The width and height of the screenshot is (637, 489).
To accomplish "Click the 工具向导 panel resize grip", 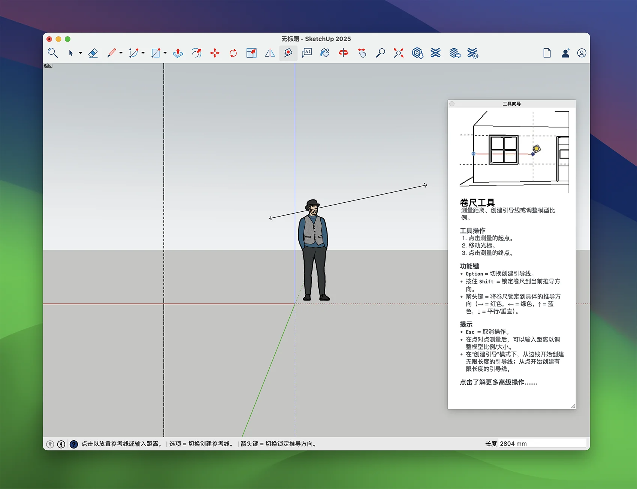I will click(573, 406).
